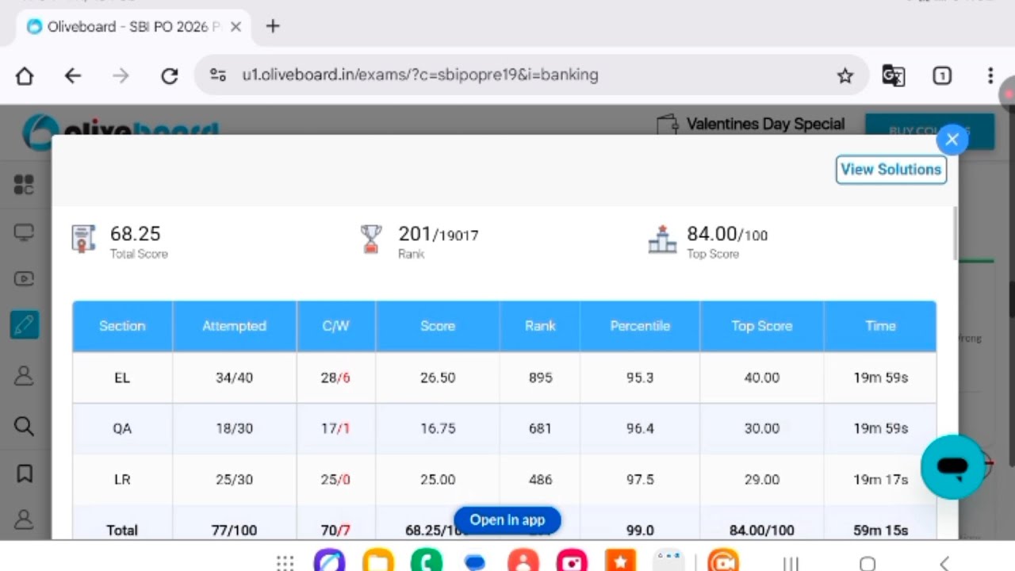Open the tab switcher showing 1
Viewport: 1015px width, 571px height.
(942, 75)
